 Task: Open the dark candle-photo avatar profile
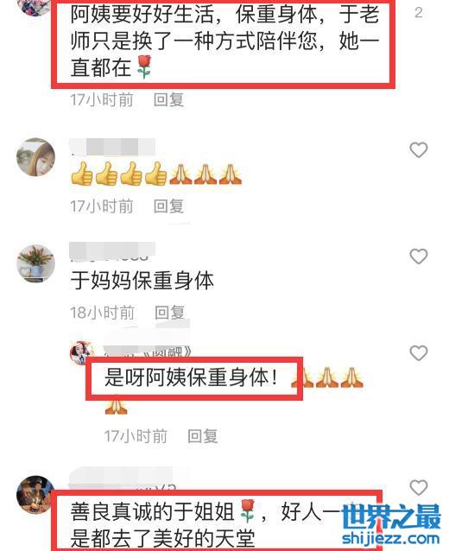(35, 494)
